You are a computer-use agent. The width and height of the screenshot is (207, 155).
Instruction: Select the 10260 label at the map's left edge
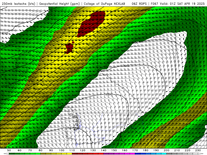pyautogui.click(x=5, y=86)
